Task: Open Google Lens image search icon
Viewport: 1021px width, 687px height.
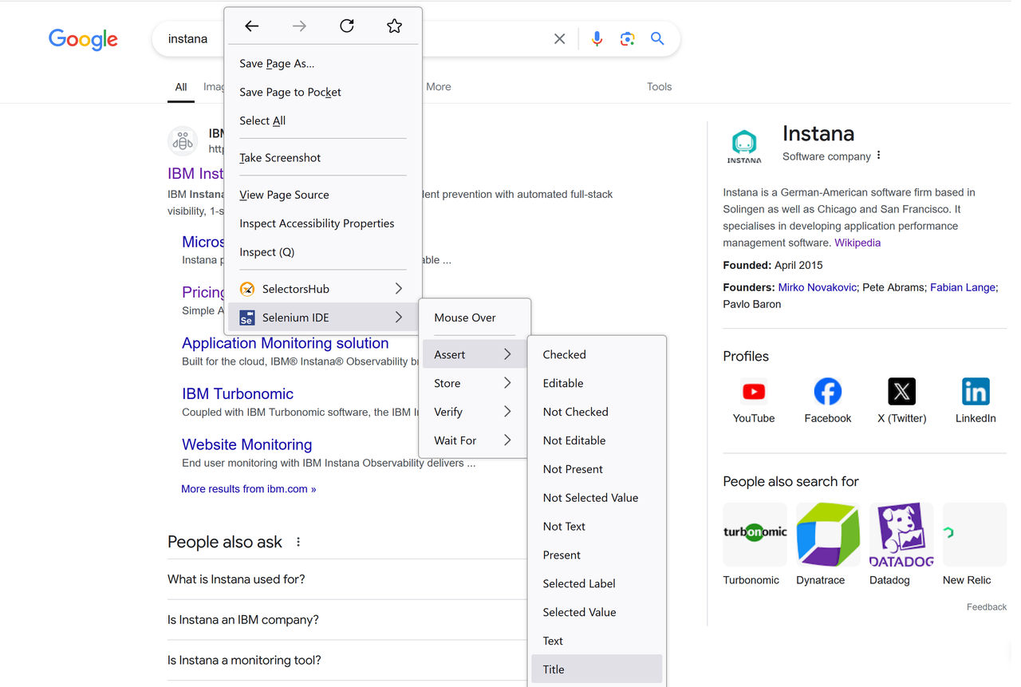Action: coord(628,38)
